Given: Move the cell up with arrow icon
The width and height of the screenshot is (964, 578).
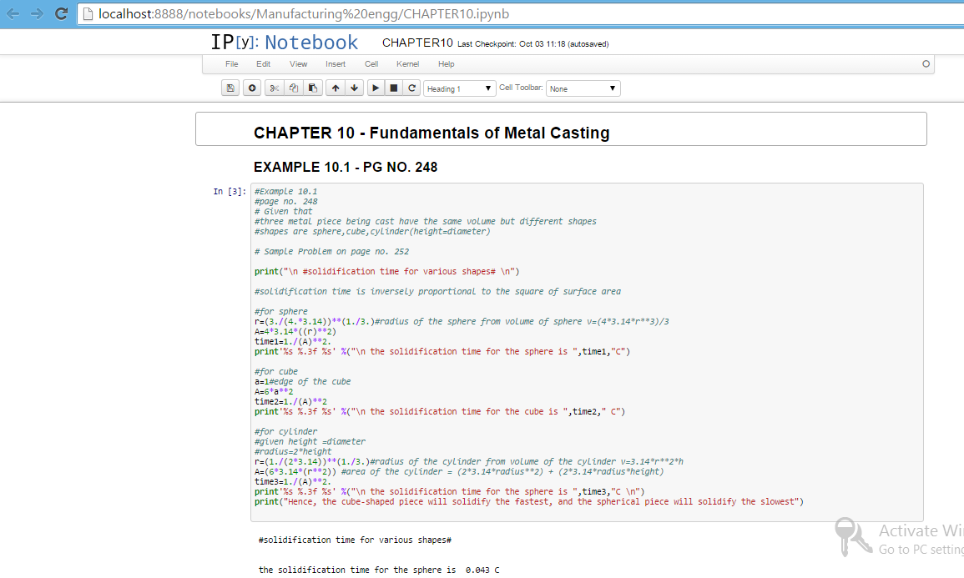Looking at the screenshot, I should (x=336, y=88).
